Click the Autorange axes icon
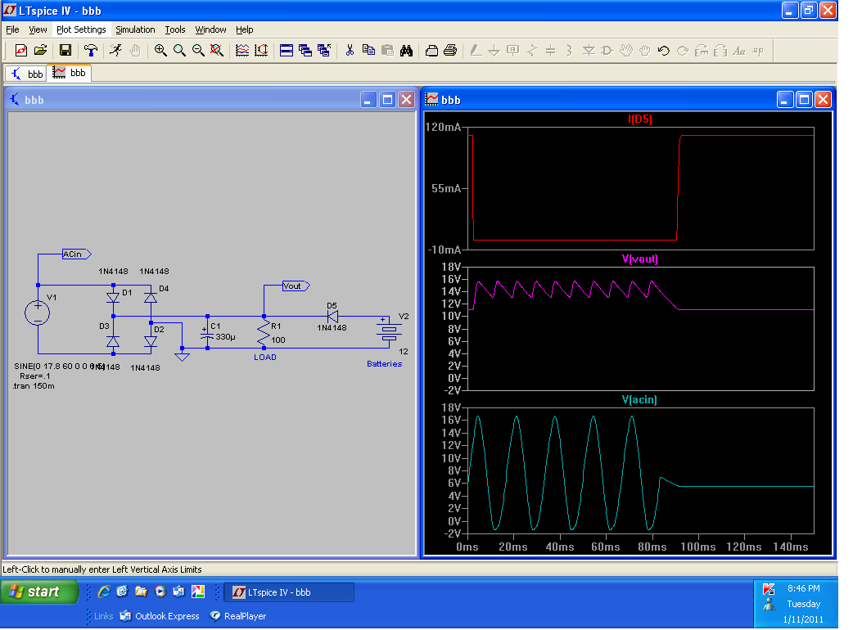The image size is (853, 630). pos(261,51)
